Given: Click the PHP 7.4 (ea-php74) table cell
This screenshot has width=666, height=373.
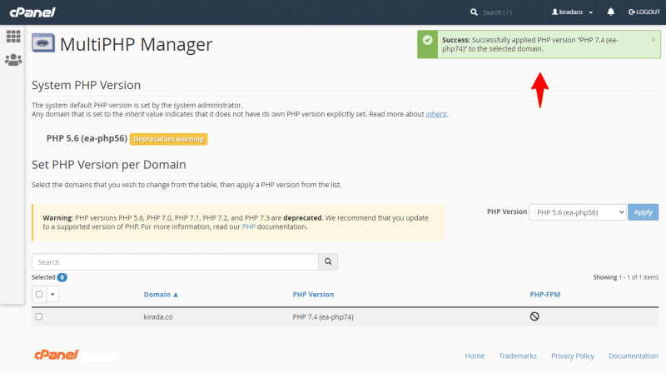Looking at the screenshot, I should [323, 317].
